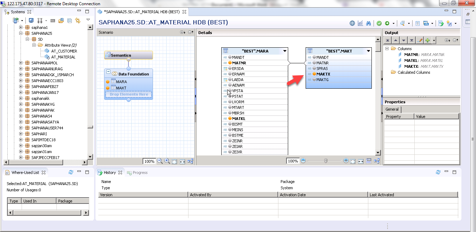Collapse the Attribute Views folder
Image resolution: width=476 pixels, height=232 pixels.
tap(34, 45)
